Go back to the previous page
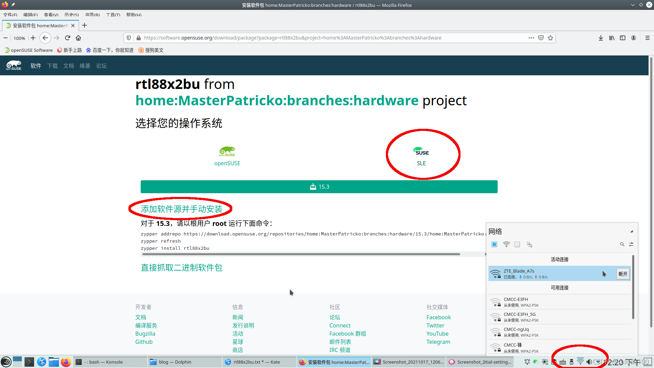This screenshot has width=654, height=368. tap(45, 38)
